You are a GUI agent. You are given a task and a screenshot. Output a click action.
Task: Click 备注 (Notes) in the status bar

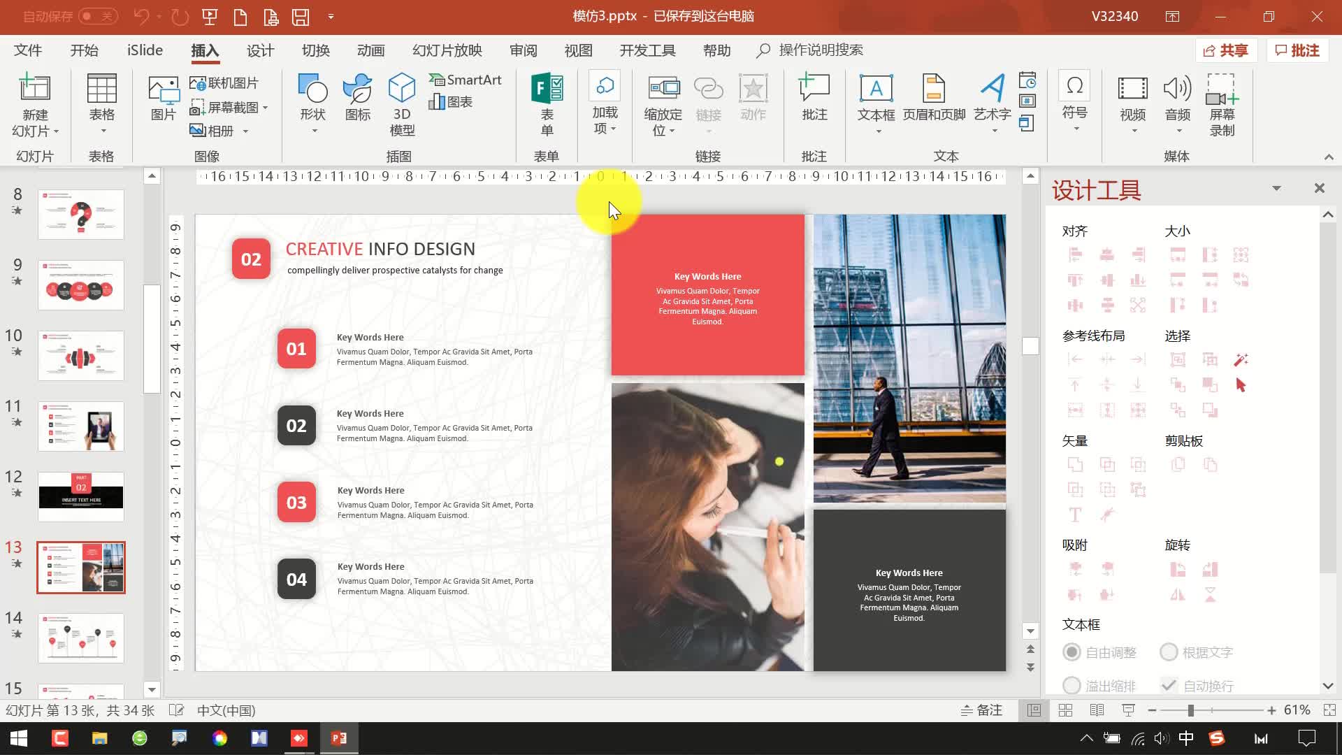pyautogui.click(x=981, y=710)
